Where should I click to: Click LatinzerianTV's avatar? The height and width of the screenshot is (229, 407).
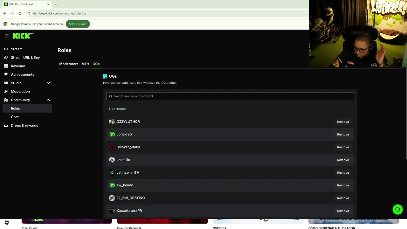(x=112, y=172)
